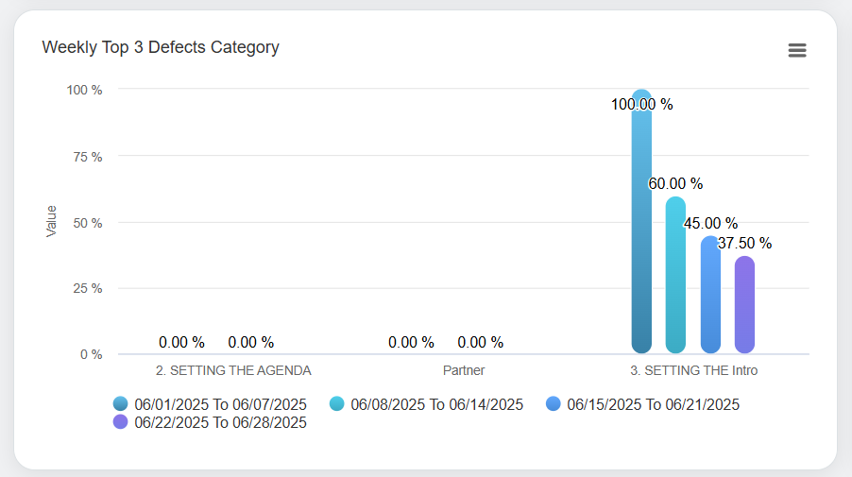Open the chart context menu hamburger icon
This screenshot has width=852, height=477.
pyautogui.click(x=797, y=51)
